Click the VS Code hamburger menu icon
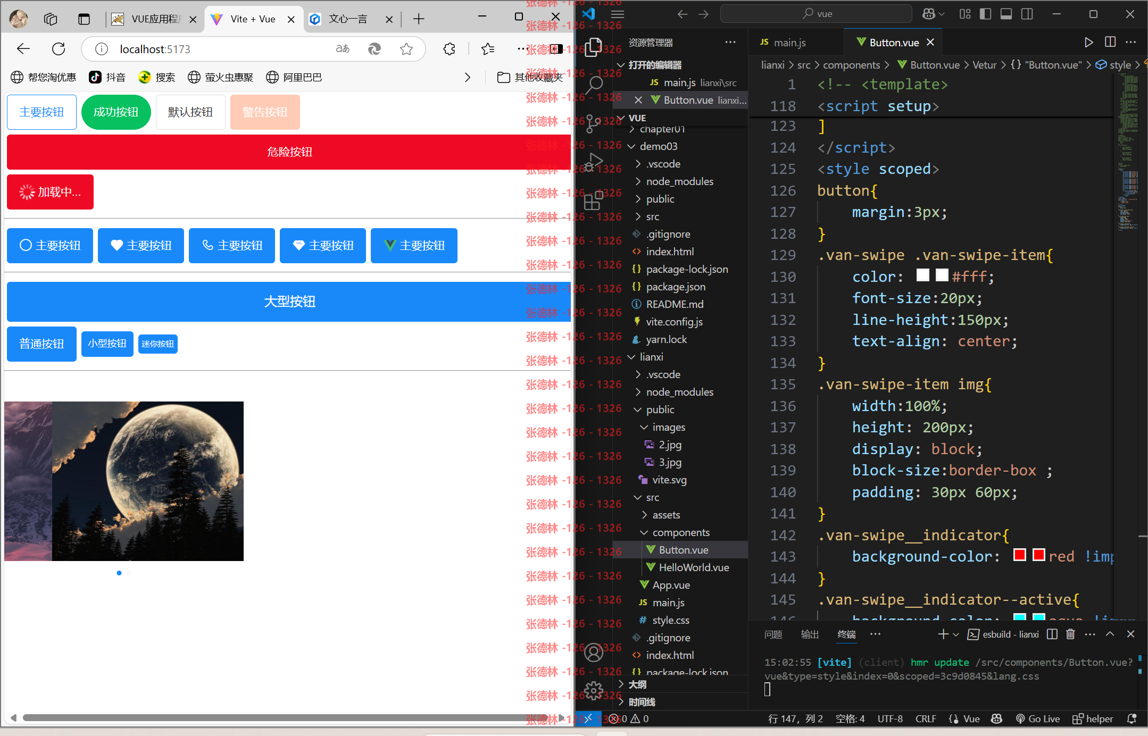This screenshot has width=1148, height=736. (x=618, y=14)
